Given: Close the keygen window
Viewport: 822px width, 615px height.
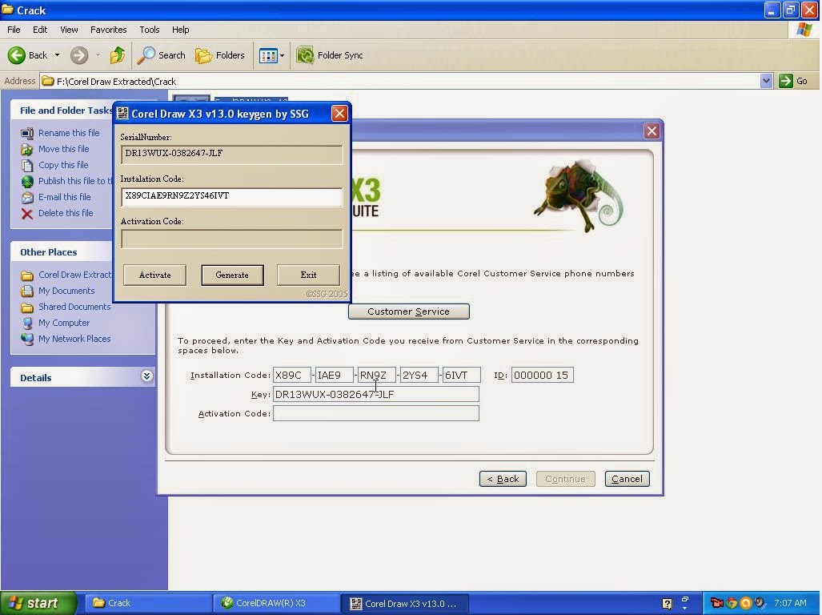Looking at the screenshot, I should pos(339,113).
